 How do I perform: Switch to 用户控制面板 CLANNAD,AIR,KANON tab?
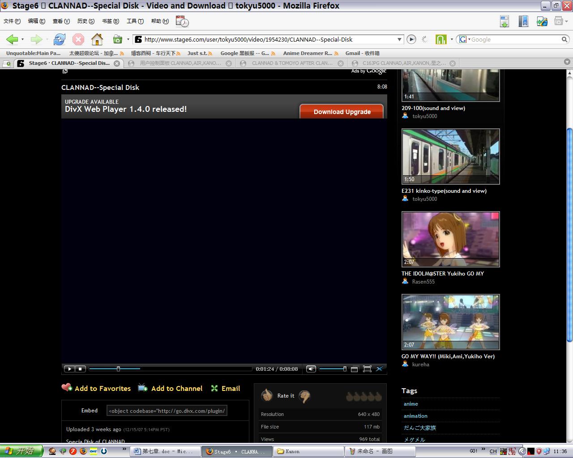[180, 63]
